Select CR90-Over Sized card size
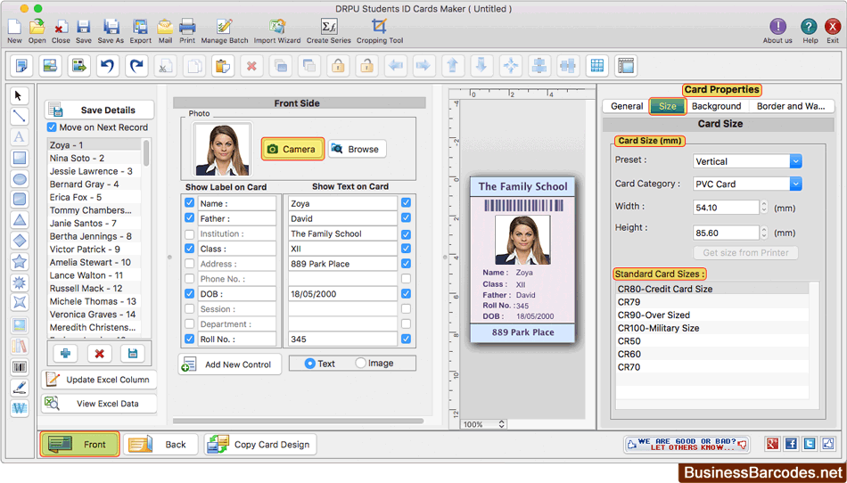Screen dimensions: 847x483 pyautogui.click(x=712, y=315)
